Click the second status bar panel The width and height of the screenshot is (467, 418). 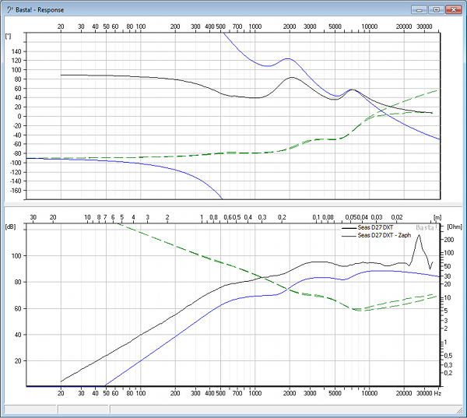(x=82, y=409)
